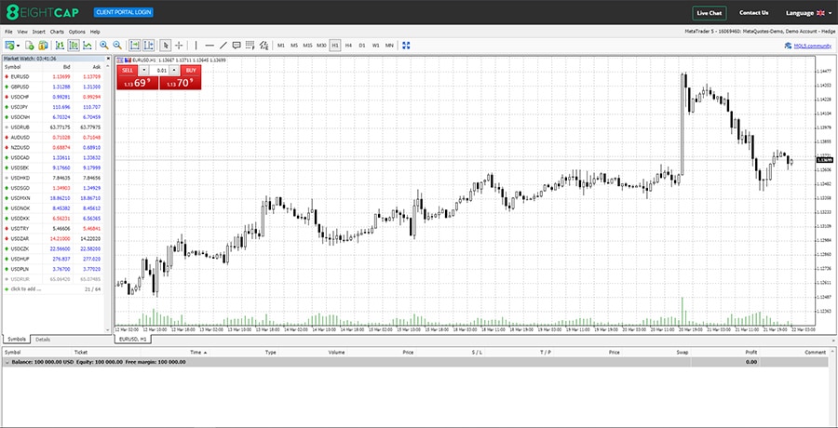Add a text label with comment icon
Viewport: 838px width, 428px height.
(237, 45)
